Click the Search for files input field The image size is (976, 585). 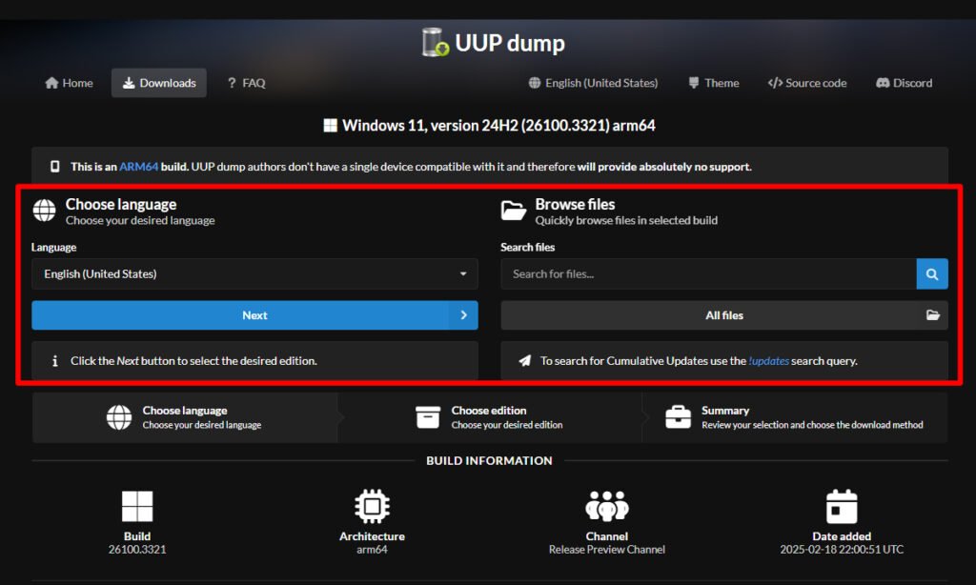(x=708, y=273)
